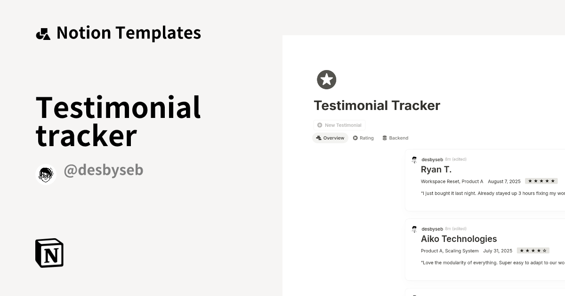Open the Aiko Technologies testimonial
565x296 pixels.
click(x=459, y=239)
